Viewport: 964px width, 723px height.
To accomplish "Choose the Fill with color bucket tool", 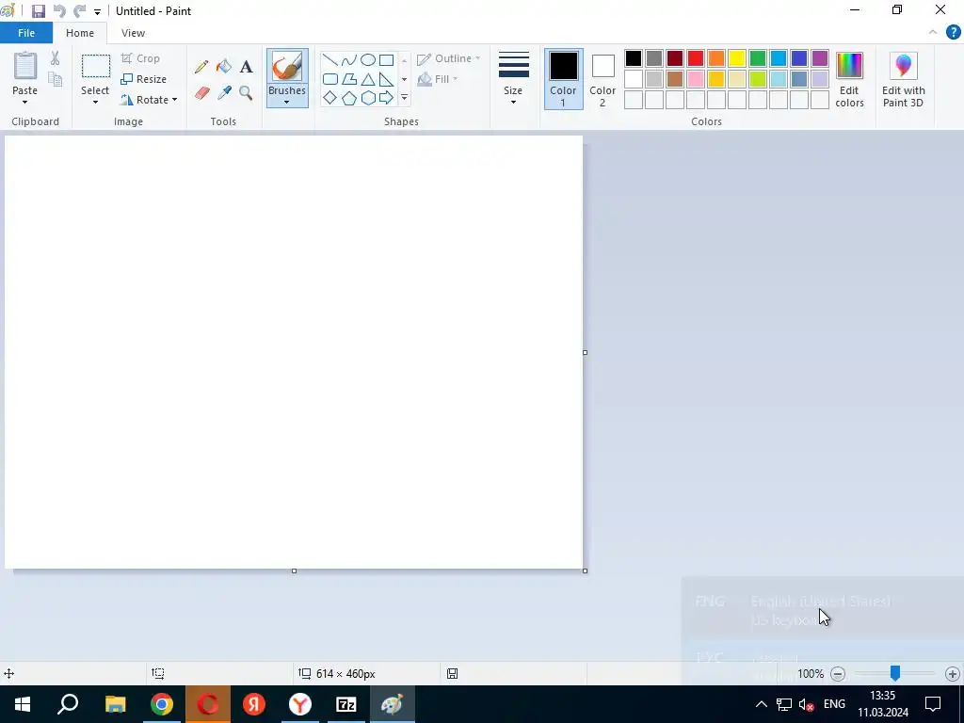I will pyautogui.click(x=224, y=67).
